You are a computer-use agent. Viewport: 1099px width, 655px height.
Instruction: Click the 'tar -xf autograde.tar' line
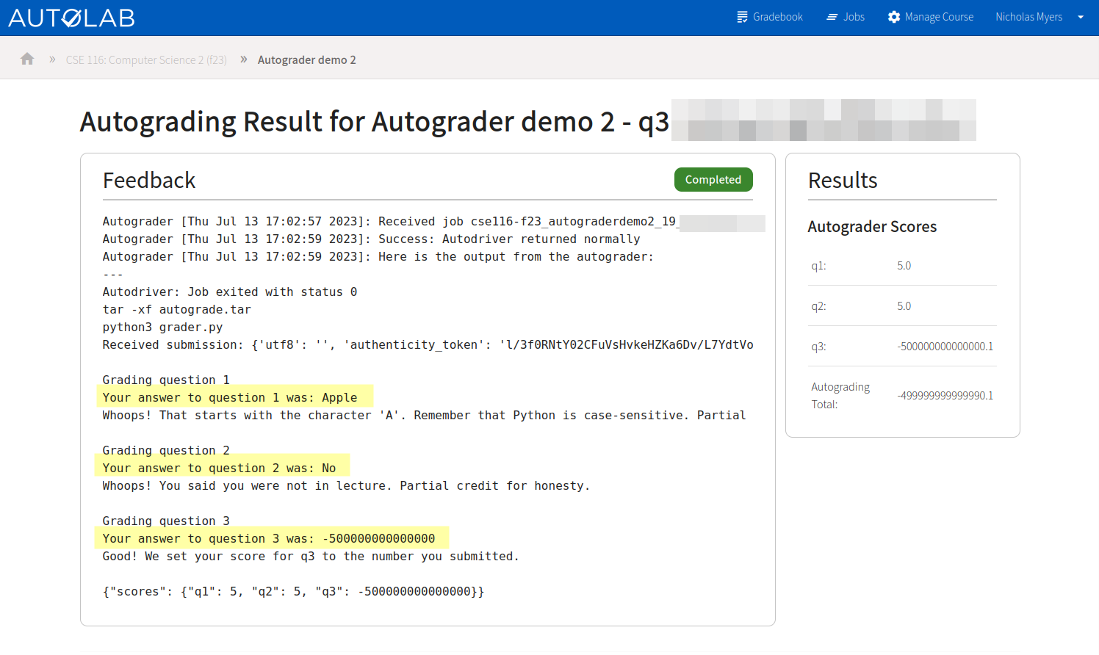click(177, 309)
